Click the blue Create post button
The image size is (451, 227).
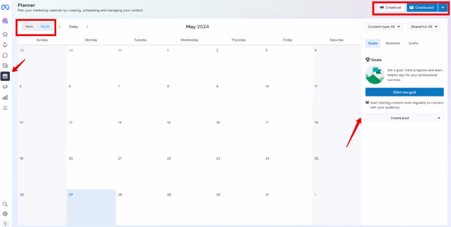422,7
